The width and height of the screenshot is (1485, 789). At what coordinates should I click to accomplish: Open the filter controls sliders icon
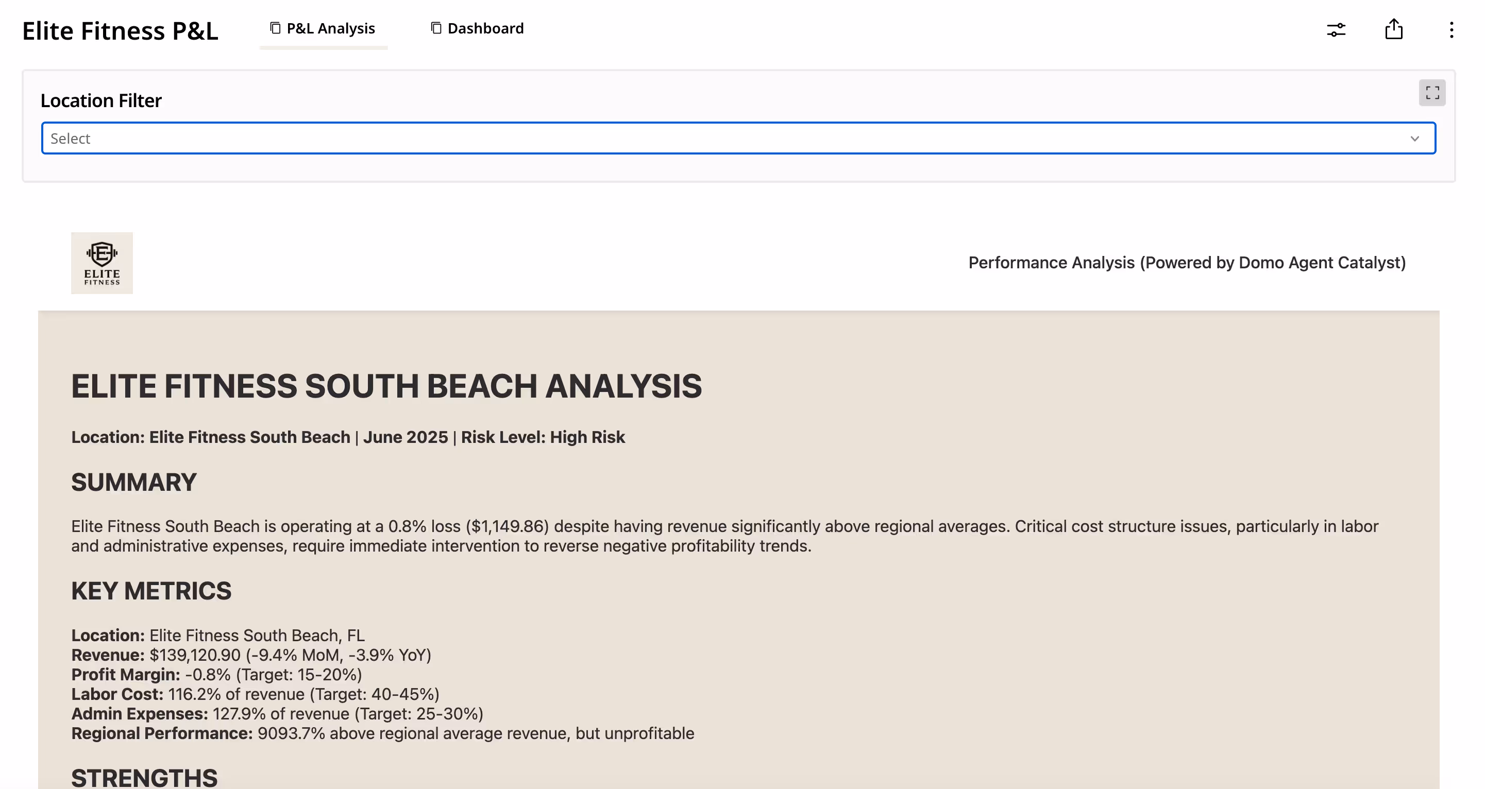1336,30
